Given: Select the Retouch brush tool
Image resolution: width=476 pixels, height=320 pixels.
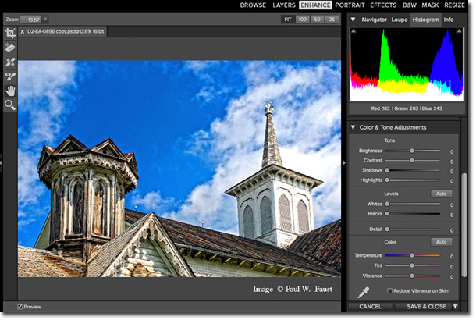Looking at the screenshot, I should 10,62.
